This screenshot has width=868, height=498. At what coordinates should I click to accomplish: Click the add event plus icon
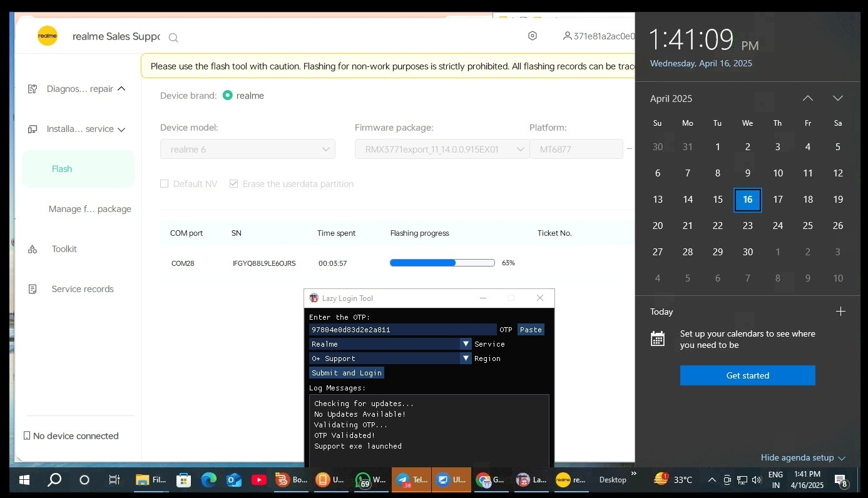point(840,312)
